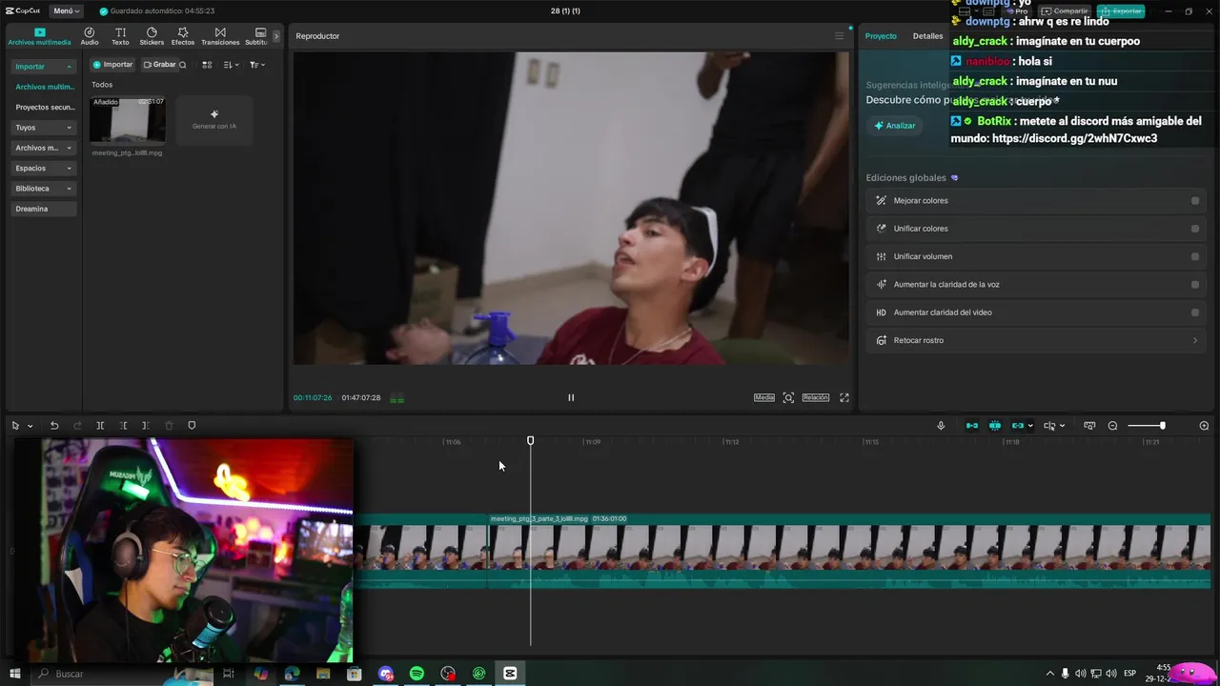Open Spotify from the taskbar

pyautogui.click(x=417, y=674)
